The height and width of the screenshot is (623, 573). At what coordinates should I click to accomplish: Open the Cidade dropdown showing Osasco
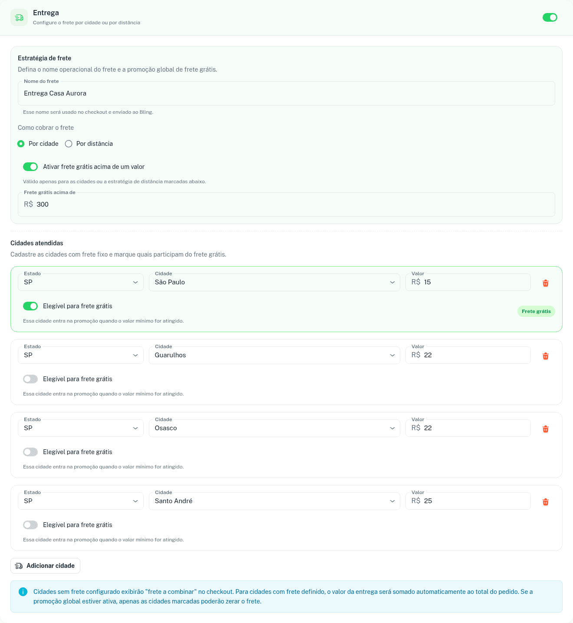274,428
